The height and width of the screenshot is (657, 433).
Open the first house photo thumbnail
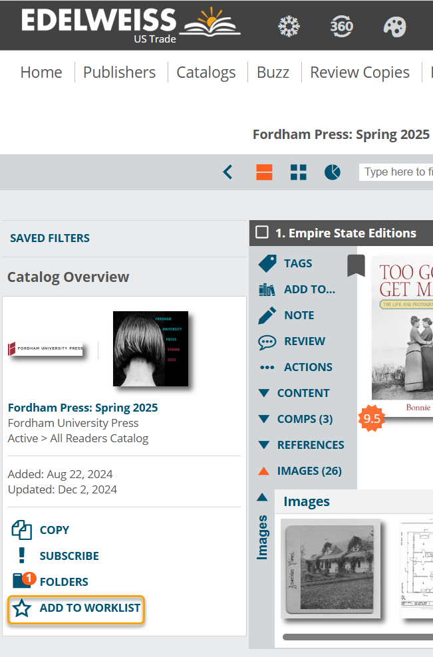331,569
